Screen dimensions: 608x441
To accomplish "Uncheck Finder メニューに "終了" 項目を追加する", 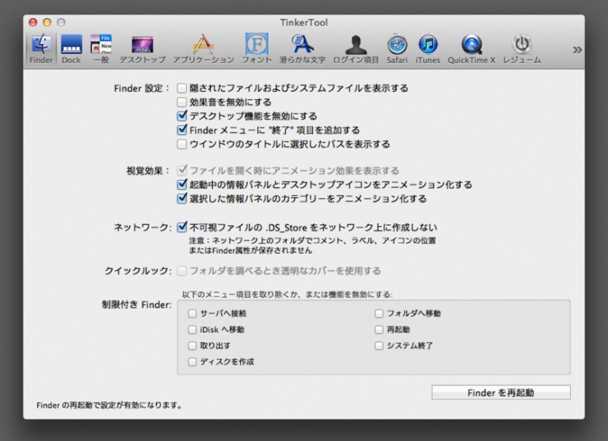I will click(x=182, y=130).
